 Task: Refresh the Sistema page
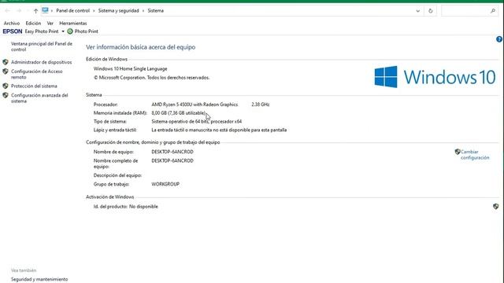(x=431, y=10)
